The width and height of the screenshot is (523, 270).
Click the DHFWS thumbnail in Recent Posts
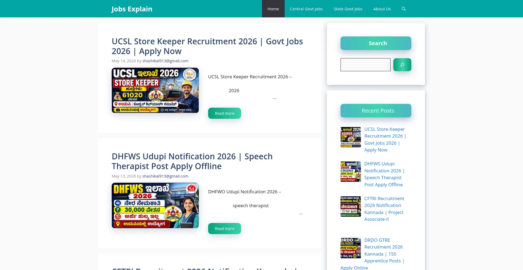[351, 172]
